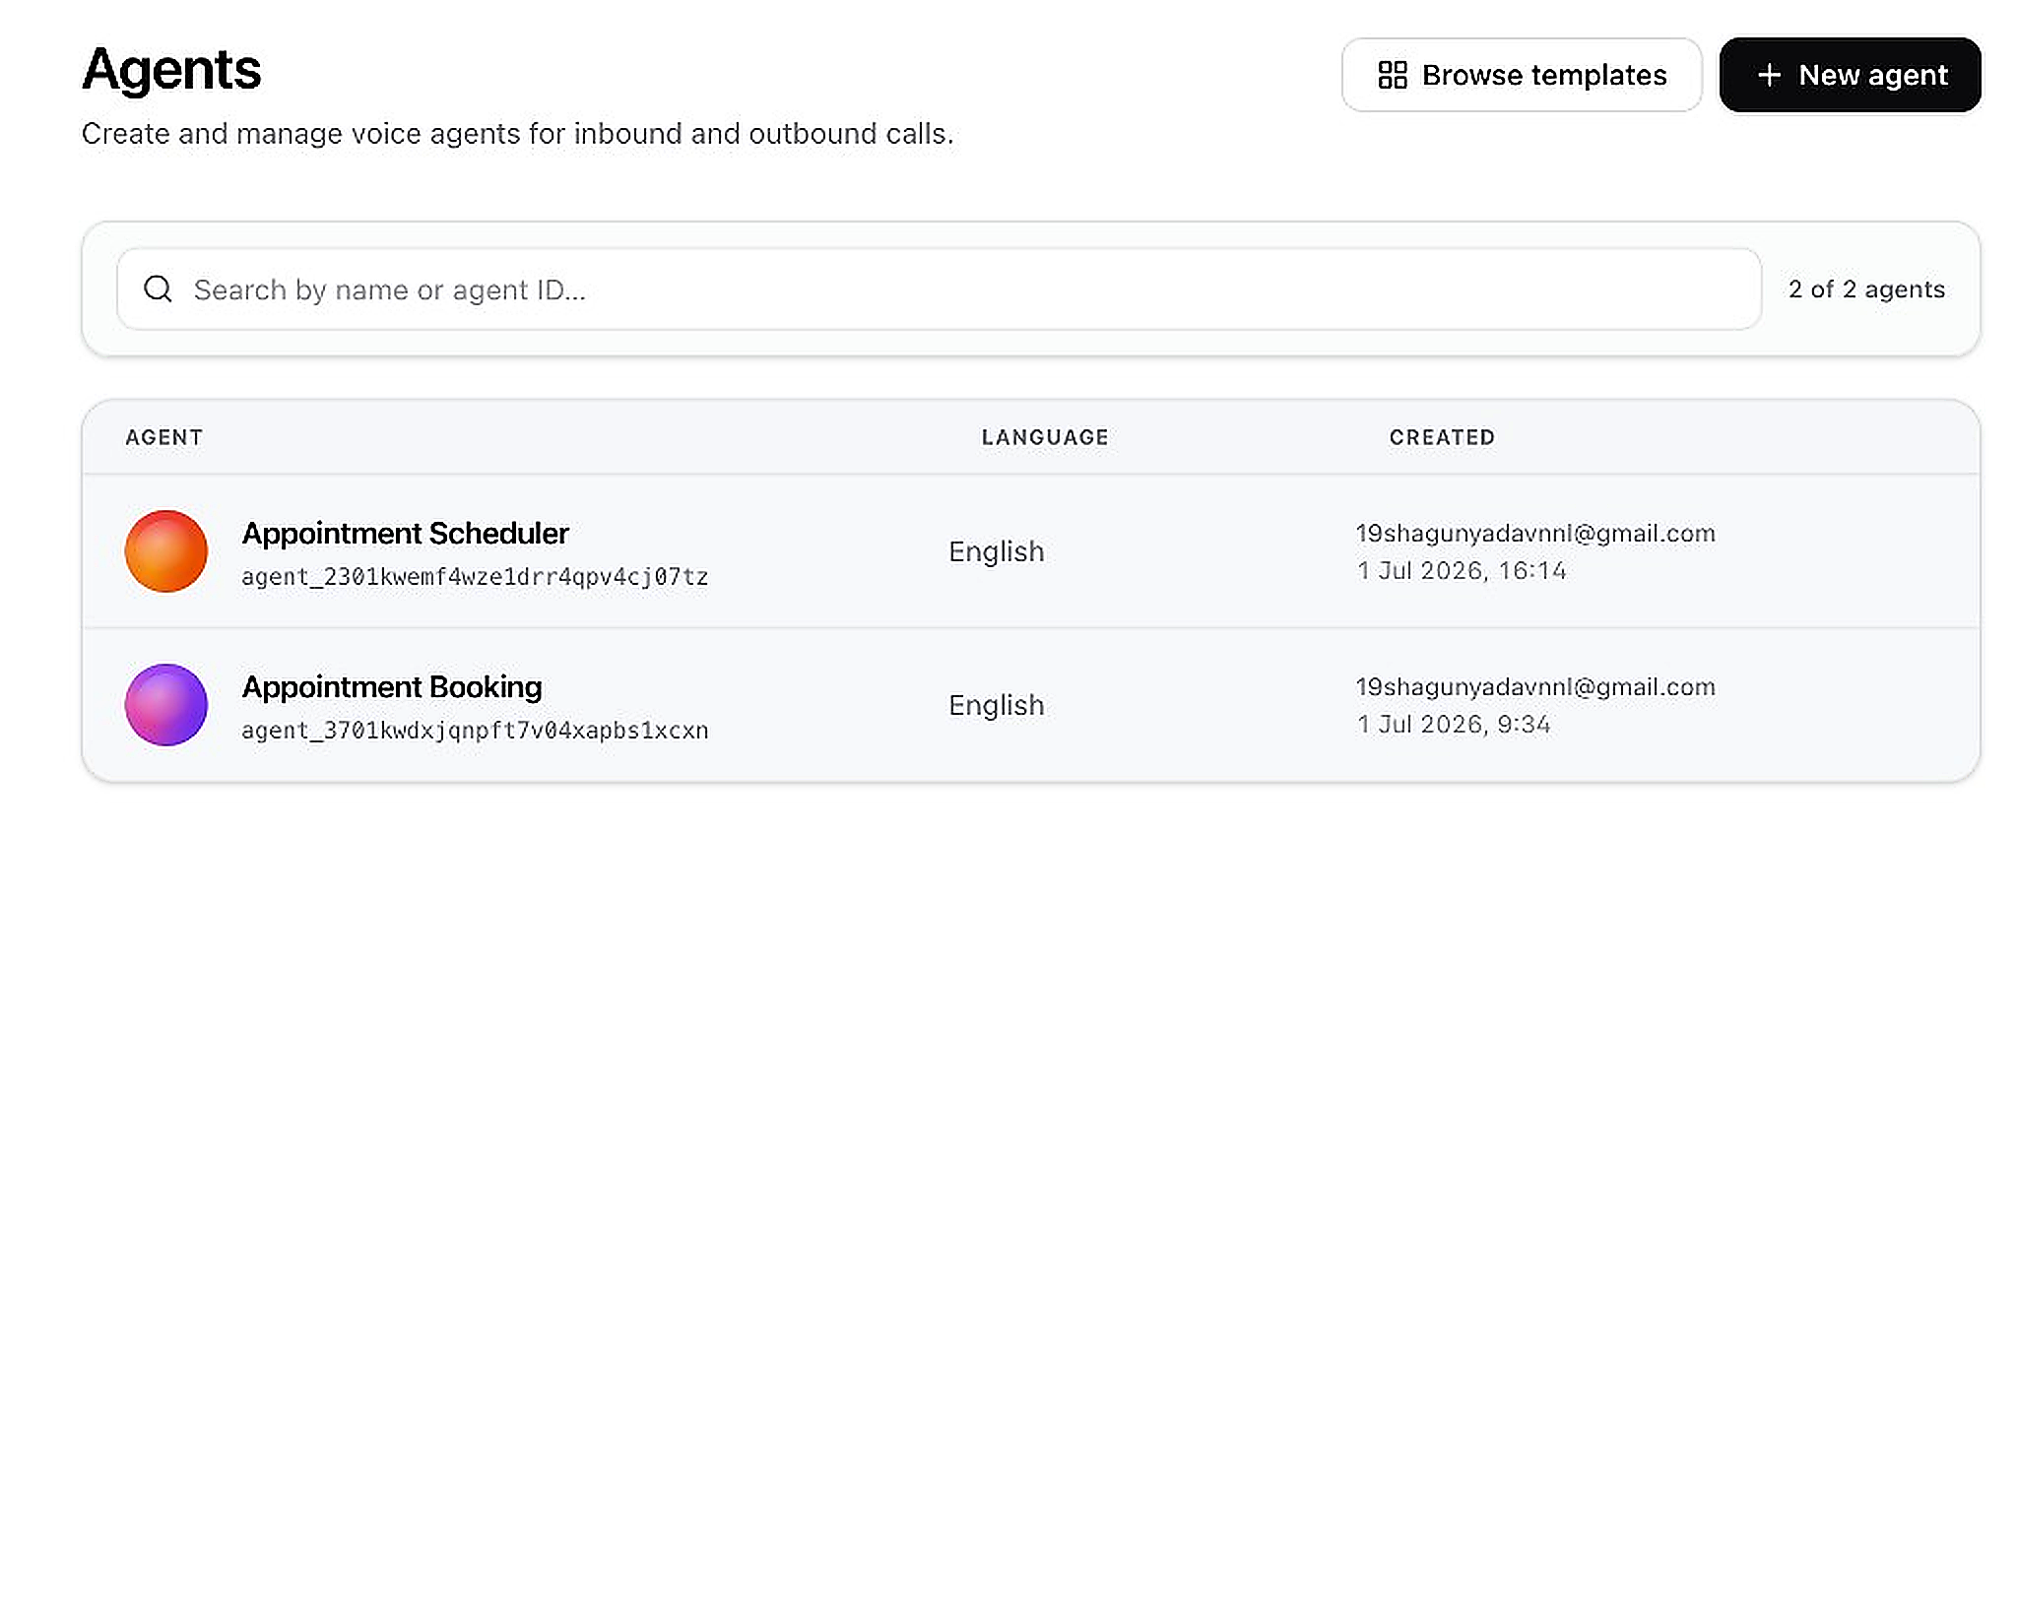The width and height of the screenshot is (2017, 1603).
Task: Click the Agents page heading
Action: (171, 71)
